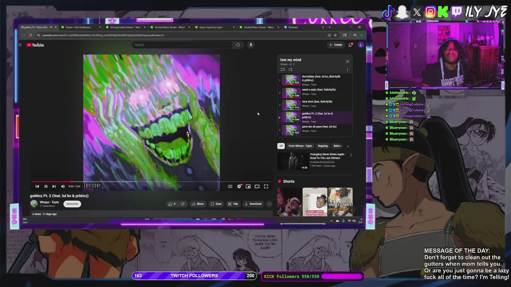Select the From Whopo - Topic chip
The image size is (511, 287).
point(300,146)
